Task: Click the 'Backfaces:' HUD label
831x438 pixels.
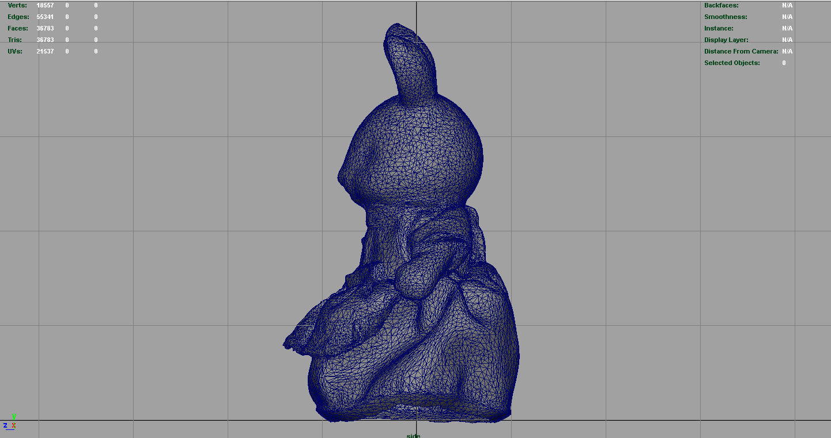Action: point(721,5)
